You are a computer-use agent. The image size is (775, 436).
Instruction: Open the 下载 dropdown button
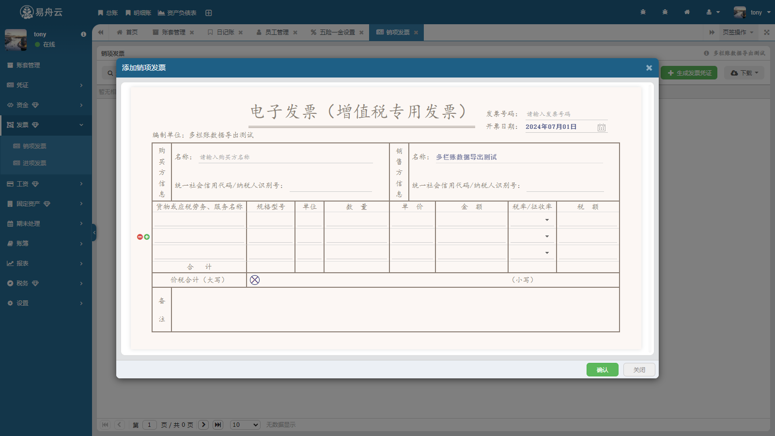[x=744, y=73]
